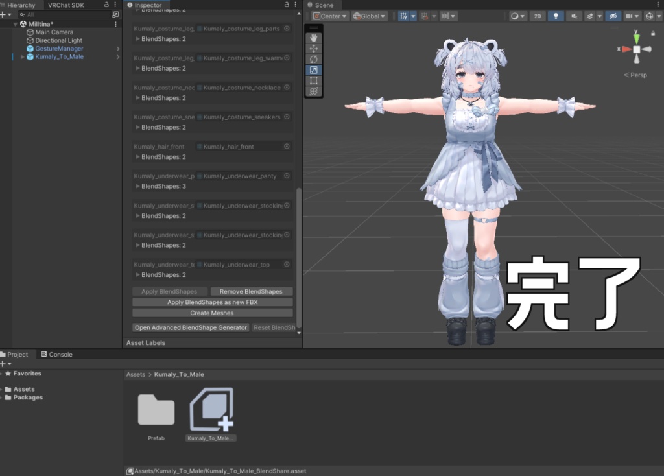
Task: Pick object for Kumaly_hair_front field
Action: click(x=287, y=147)
